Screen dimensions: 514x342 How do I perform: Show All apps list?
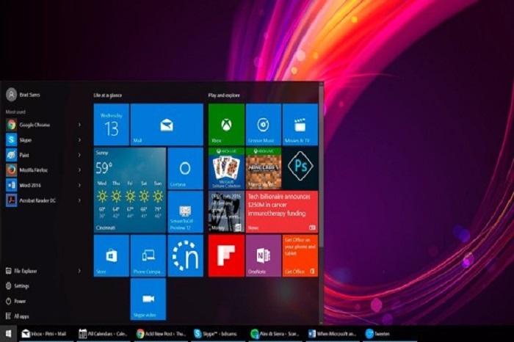click(22, 316)
